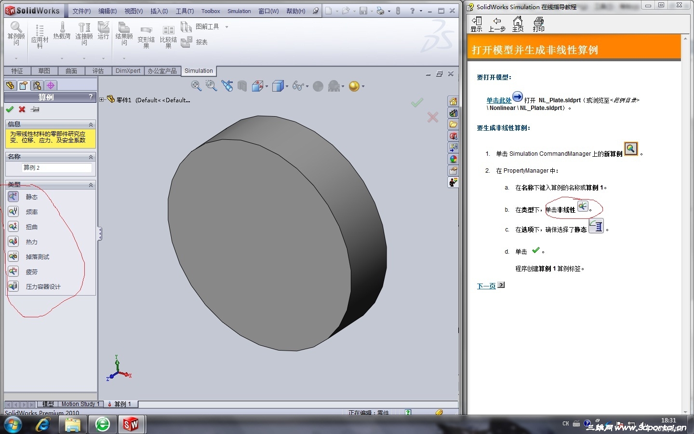Click the Report (报表) icon in ribbon
This screenshot has height=434, width=694.
pyautogui.click(x=187, y=42)
